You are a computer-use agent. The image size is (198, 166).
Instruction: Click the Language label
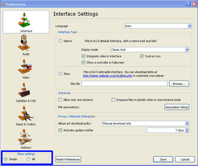62,26
